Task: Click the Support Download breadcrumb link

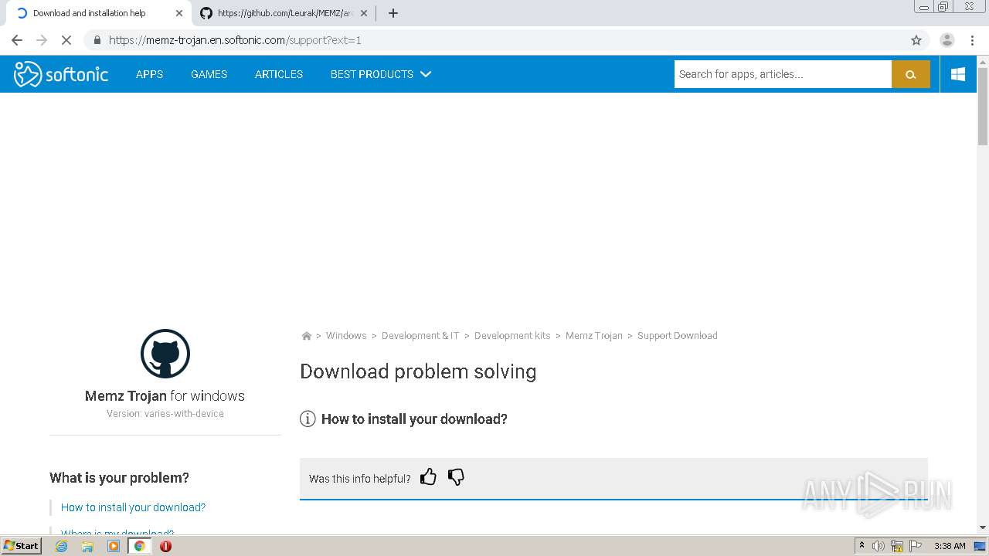Action: click(678, 336)
